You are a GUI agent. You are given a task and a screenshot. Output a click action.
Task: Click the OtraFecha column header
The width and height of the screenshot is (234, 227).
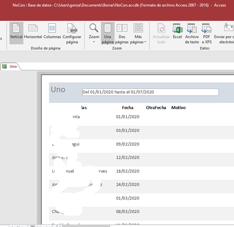(x=156, y=108)
